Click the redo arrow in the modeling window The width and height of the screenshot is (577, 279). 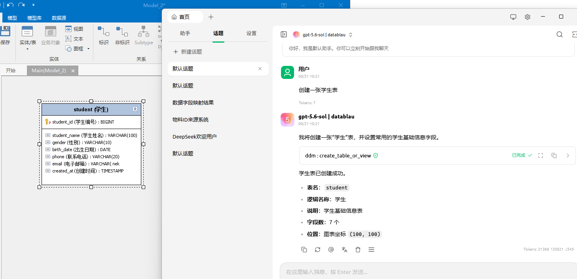point(21,5)
